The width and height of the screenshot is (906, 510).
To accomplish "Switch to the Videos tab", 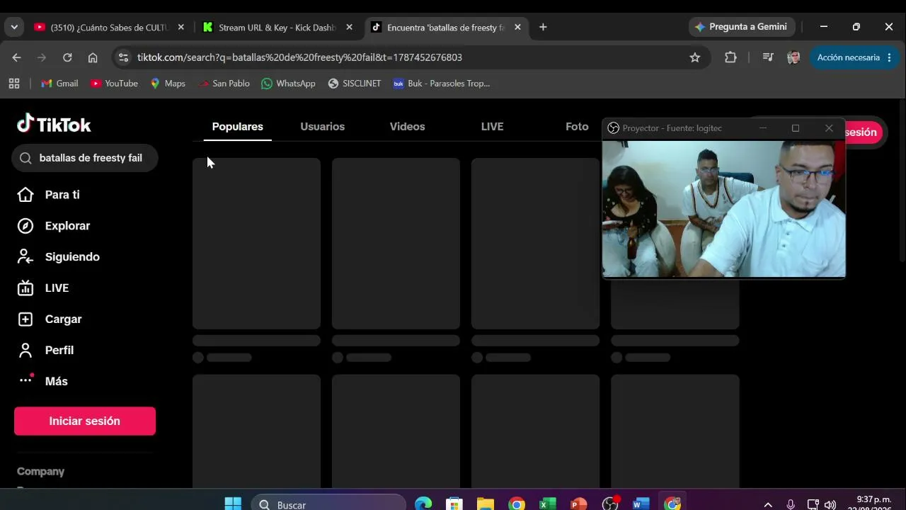I will [x=408, y=127].
